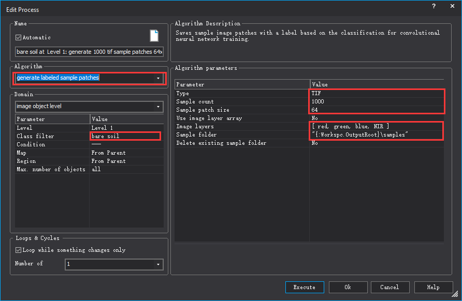Screen dimensions: 462x301
Task: Toggle the Automatic name checkbox
Action: 19,37
